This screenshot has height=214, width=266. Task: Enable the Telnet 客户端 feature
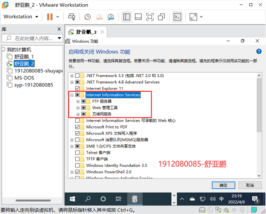point(77,152)
